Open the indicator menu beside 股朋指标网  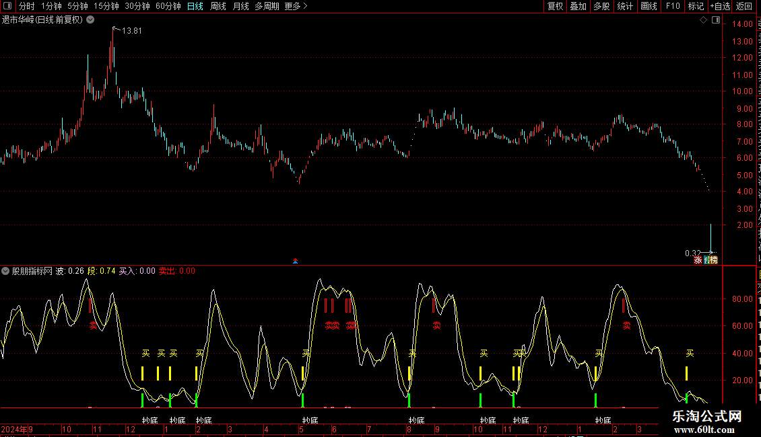pyautogui.click(x=5, y=271)
